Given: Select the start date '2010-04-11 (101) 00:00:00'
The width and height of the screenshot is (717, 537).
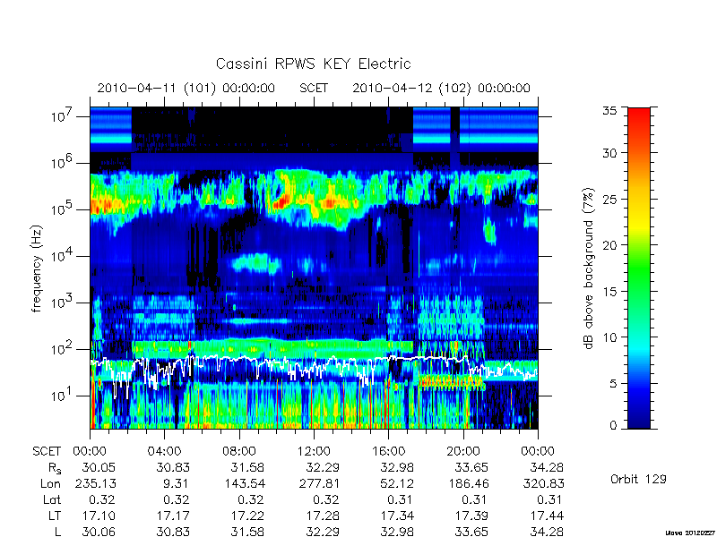Looking at the screenshot, I should [186, 88].
